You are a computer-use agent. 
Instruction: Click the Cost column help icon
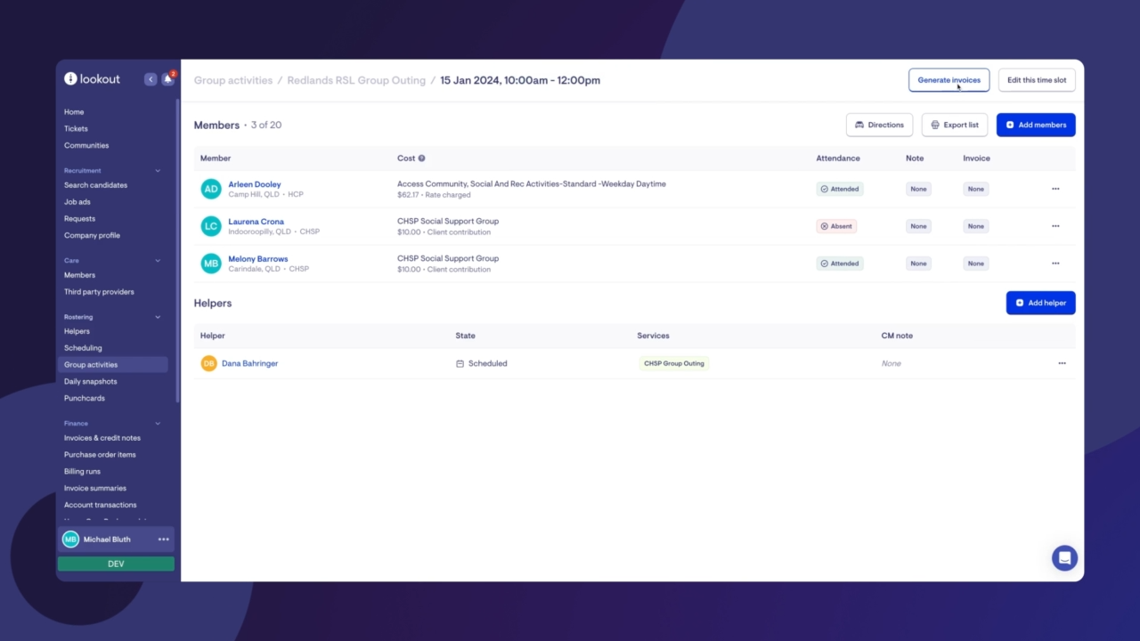[421, 158]
